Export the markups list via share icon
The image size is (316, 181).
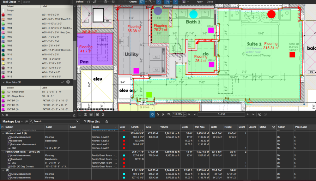pos(106,121)
